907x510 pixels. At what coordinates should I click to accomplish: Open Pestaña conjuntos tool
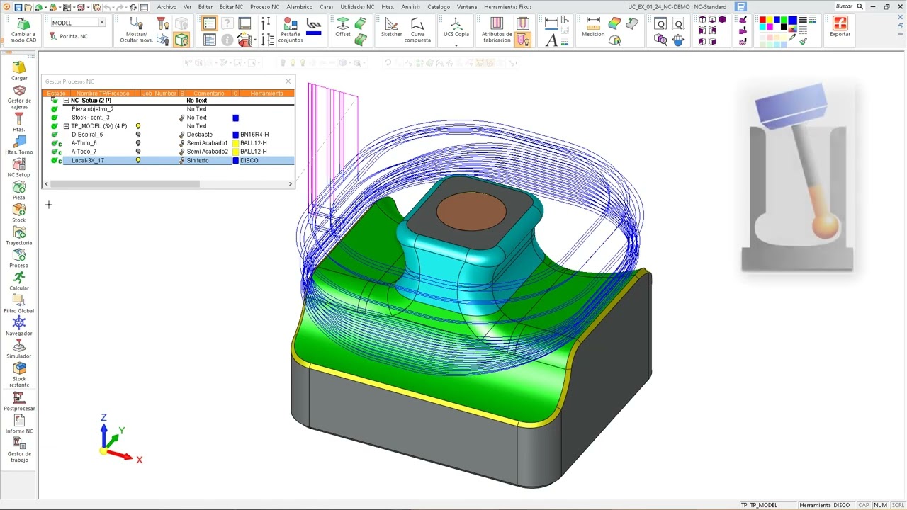click(290, 30)
